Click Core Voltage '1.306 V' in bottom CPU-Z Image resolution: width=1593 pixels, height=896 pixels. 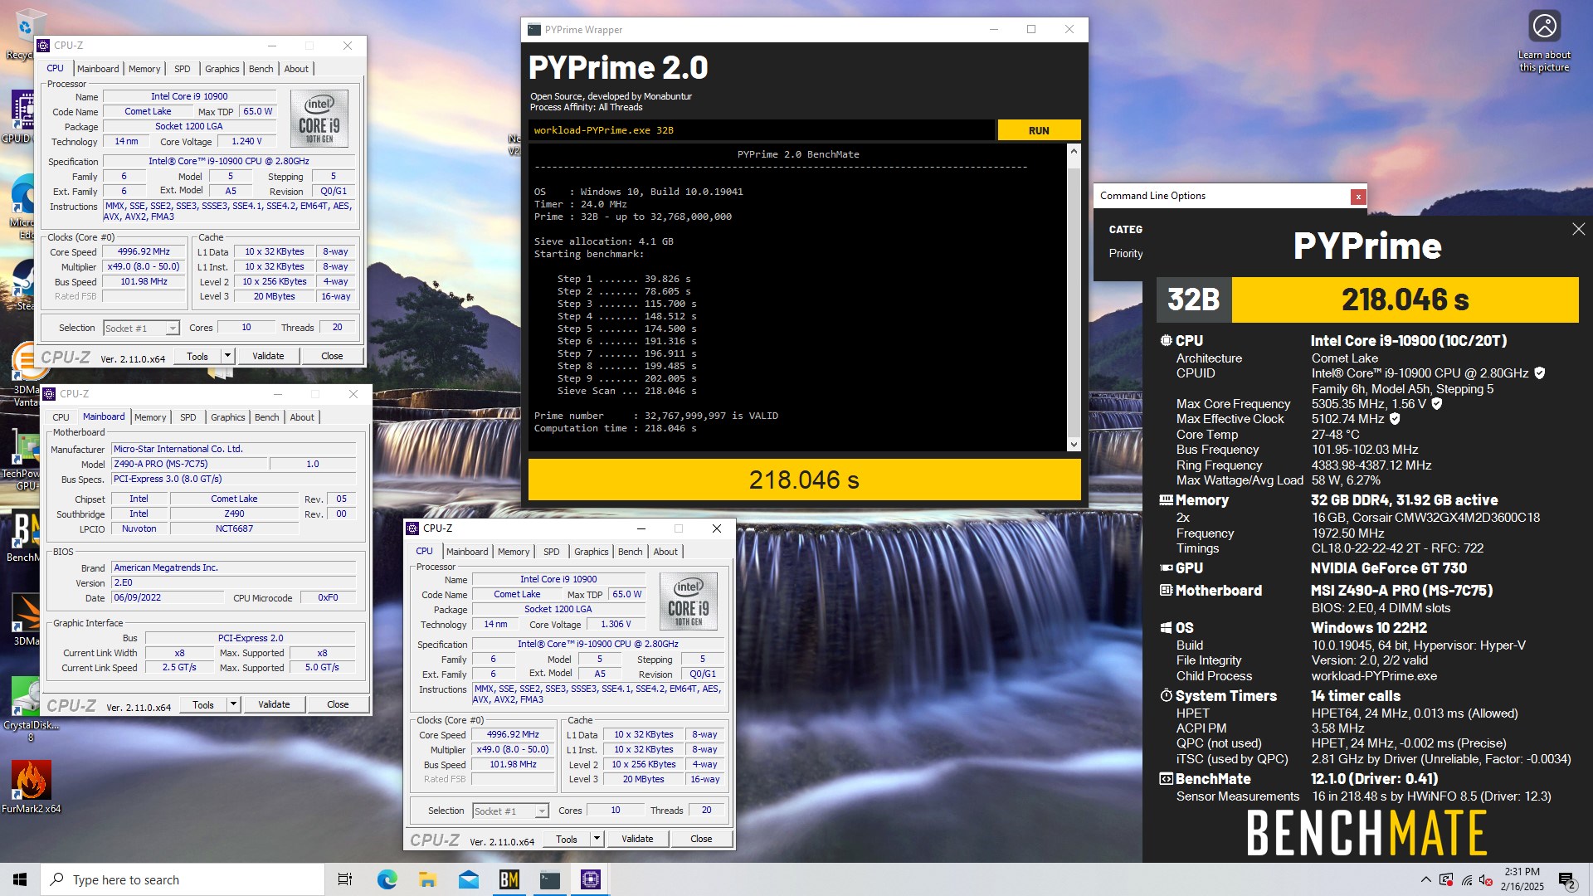(x=616, y=624)
